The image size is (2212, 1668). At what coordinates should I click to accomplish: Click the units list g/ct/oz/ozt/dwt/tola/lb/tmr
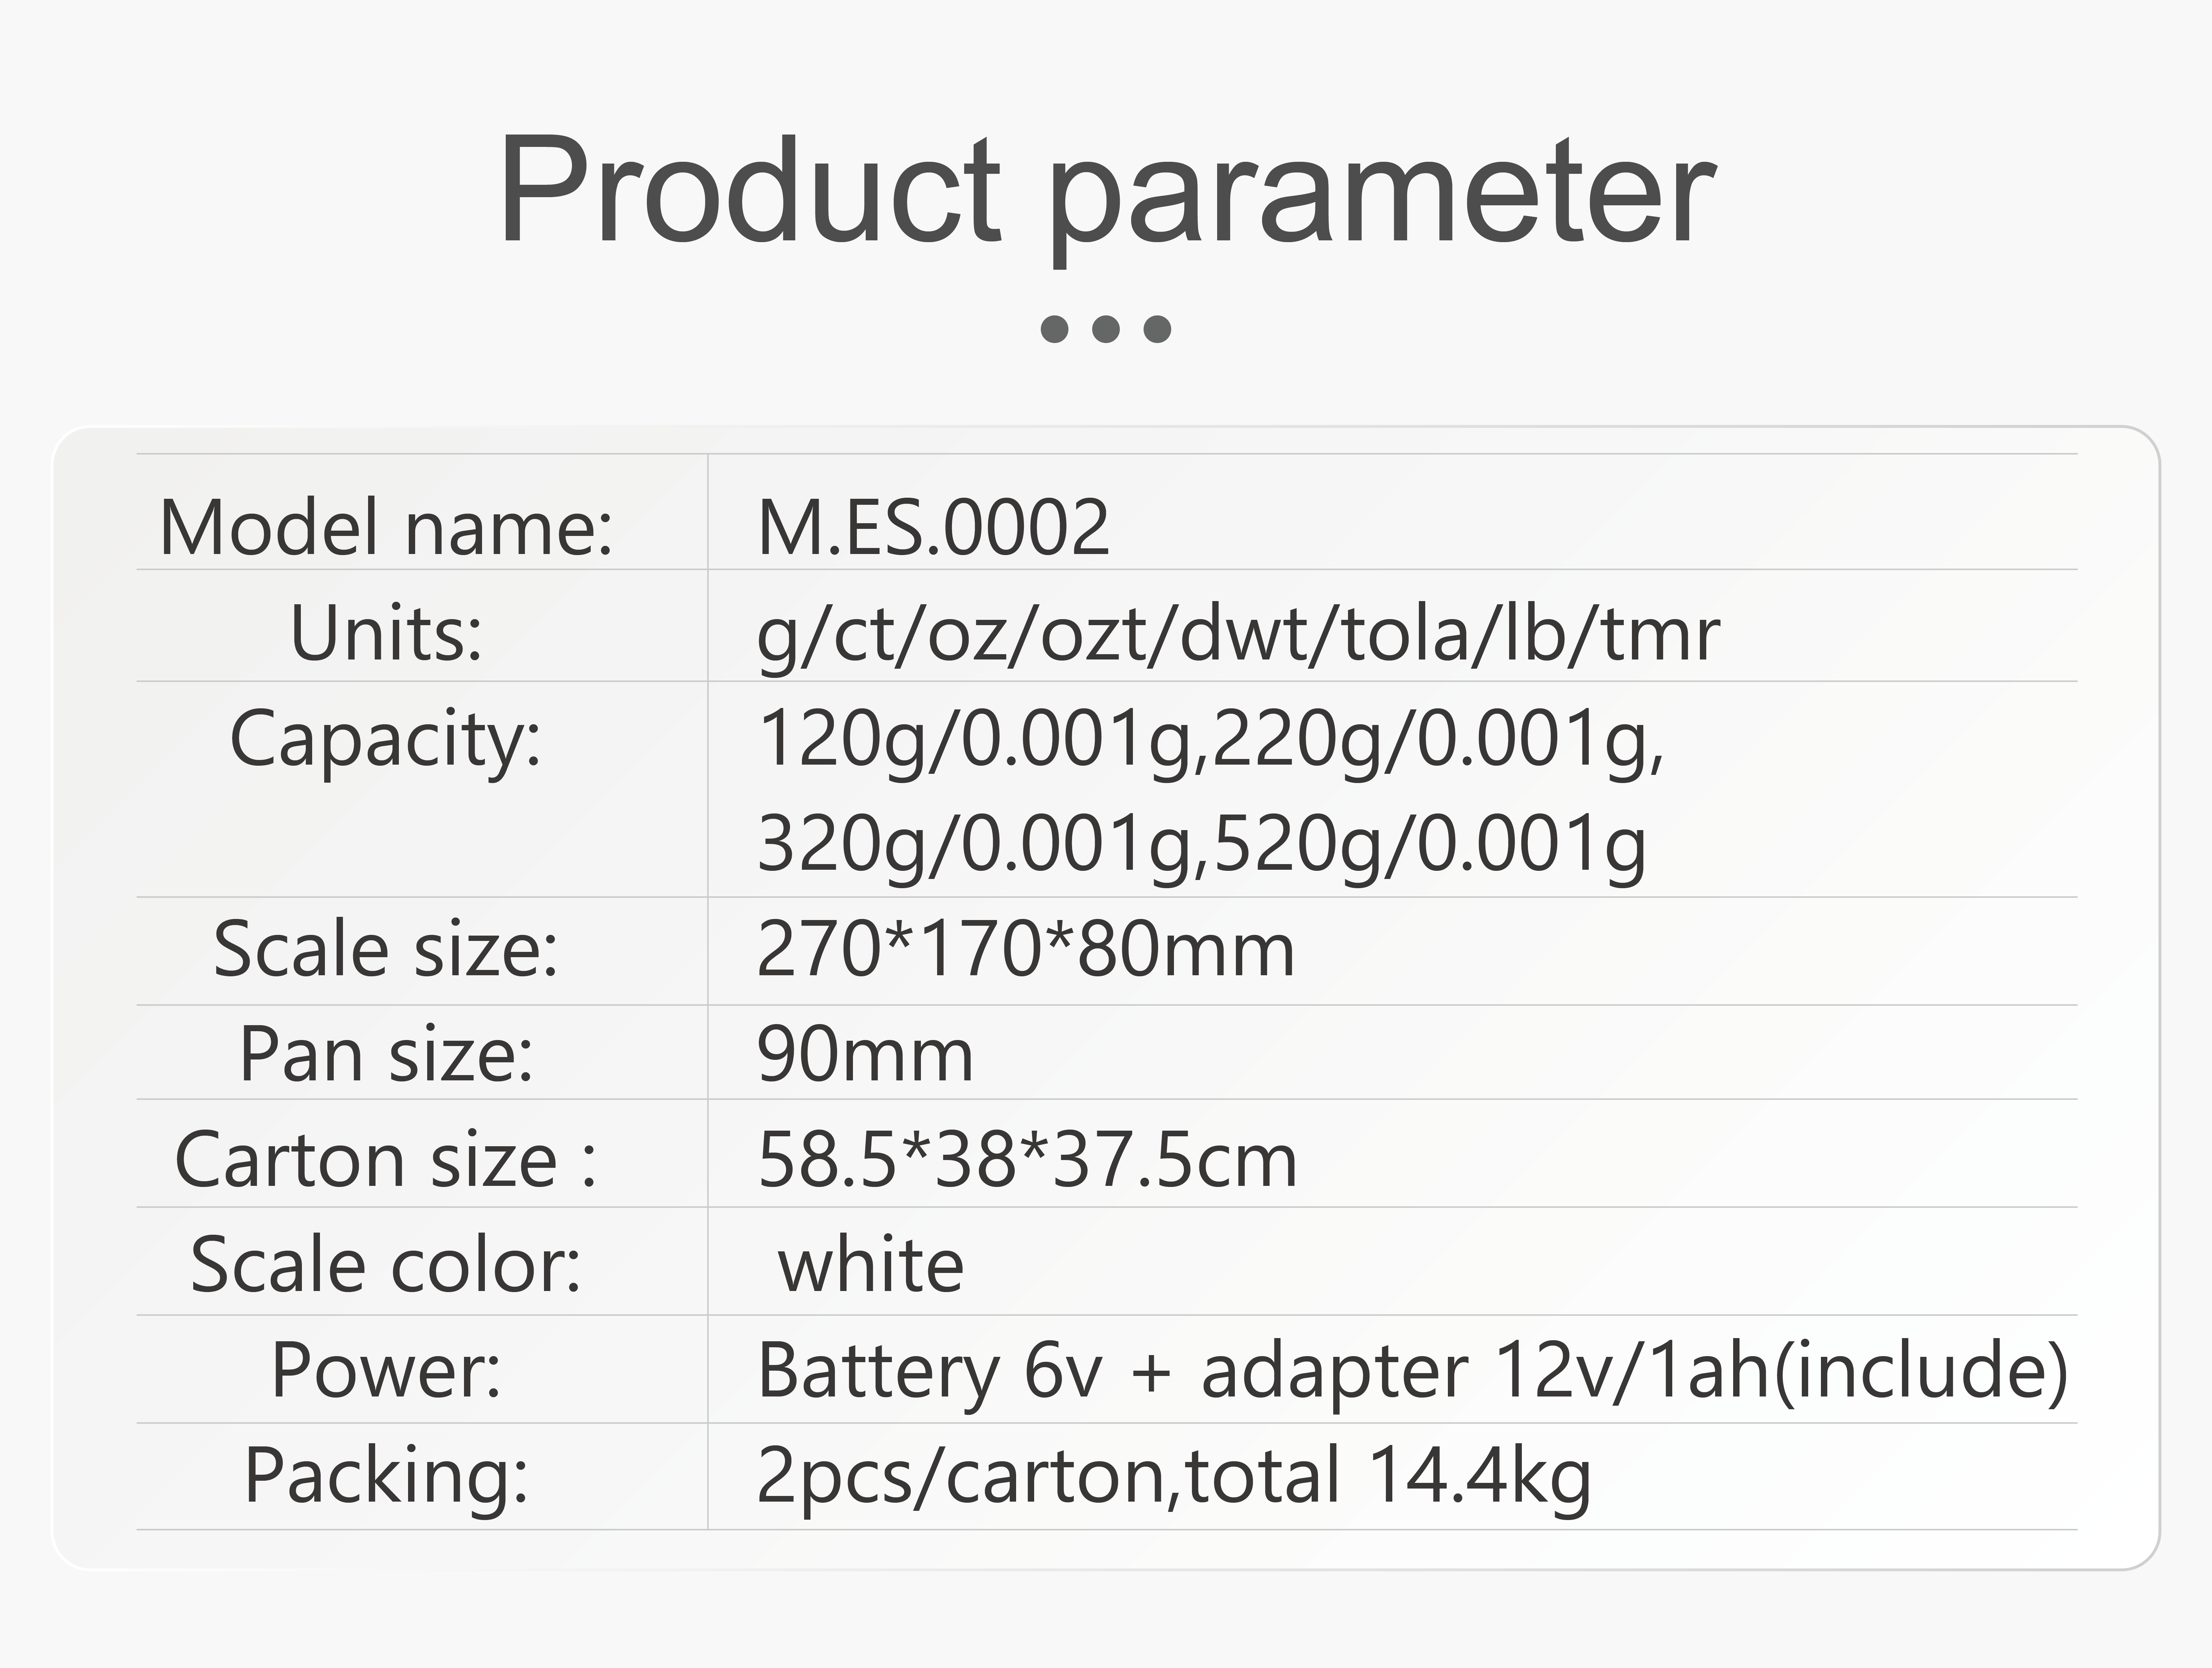point(1238,634)
